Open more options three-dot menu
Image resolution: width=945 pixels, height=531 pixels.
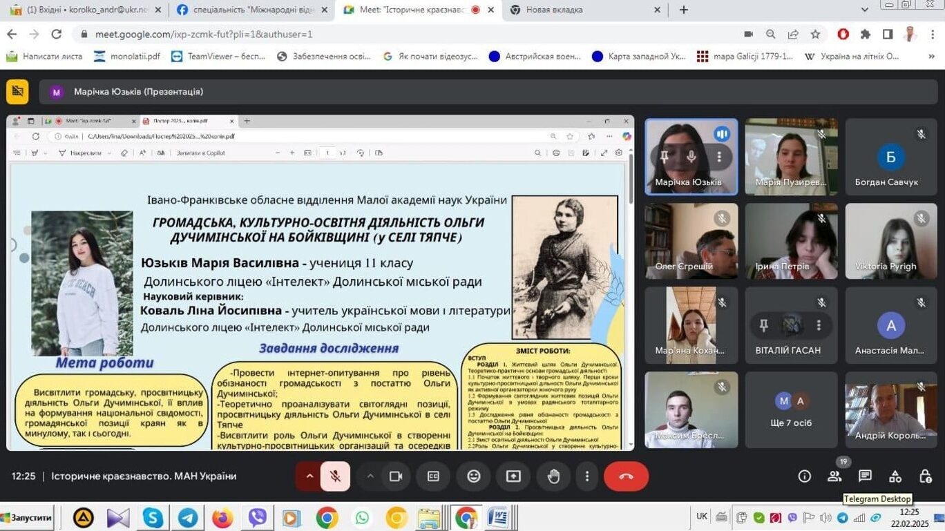click(587, 476)
